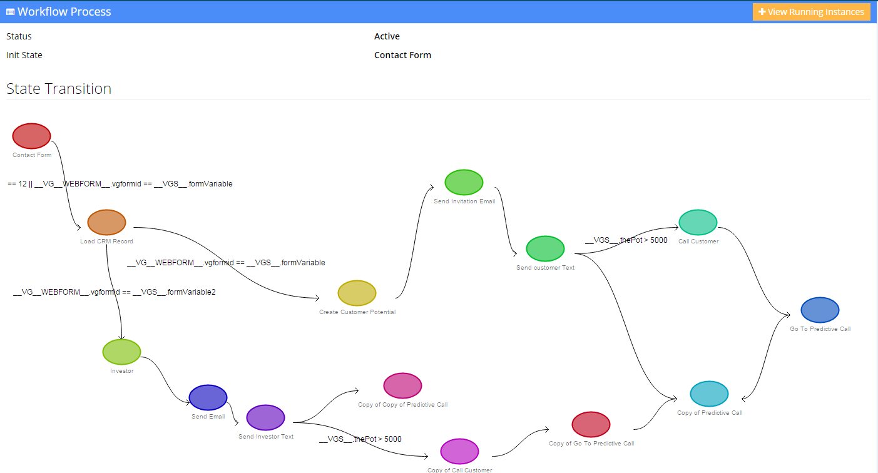The image size is (878, 473).
Task: Select the Contact Form state node
Action: coord(31,136)
